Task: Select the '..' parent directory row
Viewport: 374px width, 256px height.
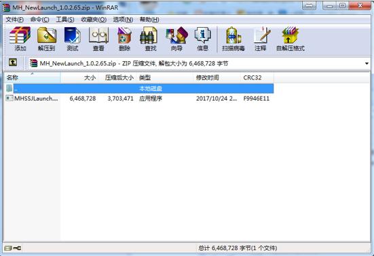Action: 139,88
